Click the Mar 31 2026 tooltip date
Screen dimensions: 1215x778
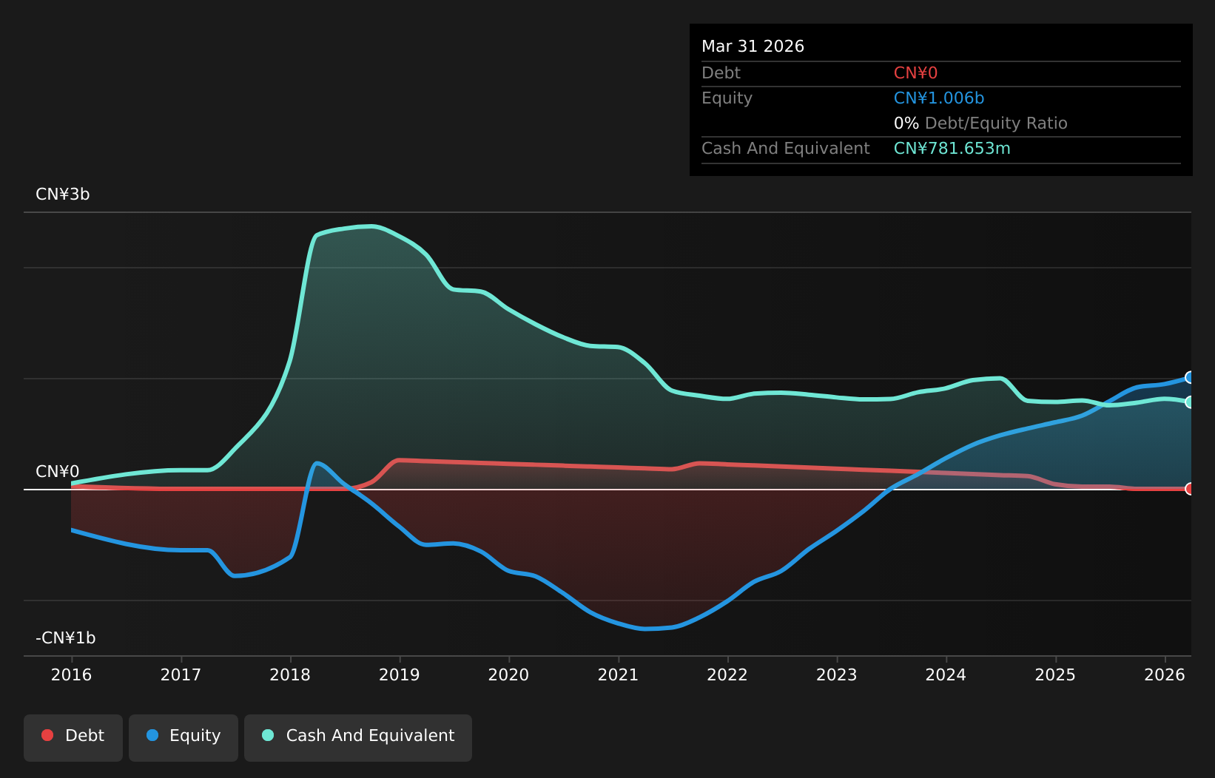753,47
